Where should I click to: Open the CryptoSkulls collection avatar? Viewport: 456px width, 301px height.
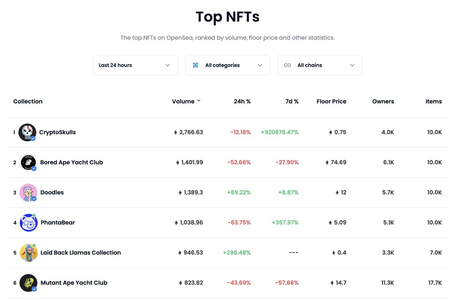coord(27,132)
